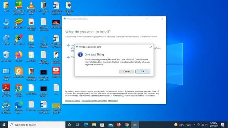Open VLC media player desktop shortcut
Viewport: 228px width, 128px height.
pos(31,8)
